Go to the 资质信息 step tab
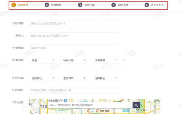The height and width of the screenshot is (114, 181). coord(56,5)
